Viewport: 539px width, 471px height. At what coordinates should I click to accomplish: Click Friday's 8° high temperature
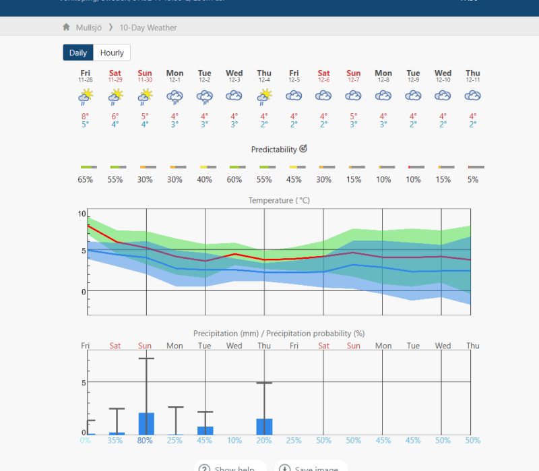click(86, 116)
